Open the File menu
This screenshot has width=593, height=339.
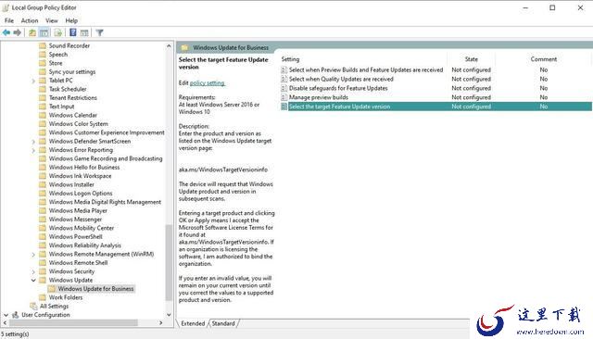coord(9,20)
